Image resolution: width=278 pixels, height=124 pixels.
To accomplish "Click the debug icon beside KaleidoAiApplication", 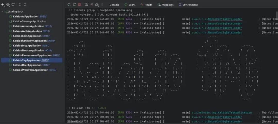I will [11, 16].
